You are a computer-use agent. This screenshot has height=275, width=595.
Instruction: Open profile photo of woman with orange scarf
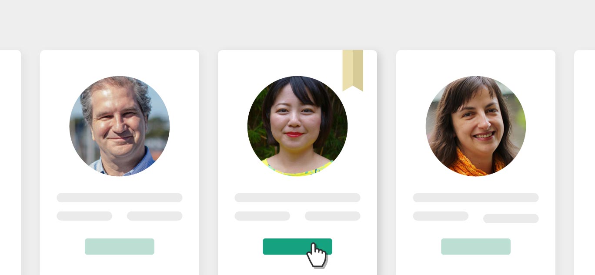(476, 126)
